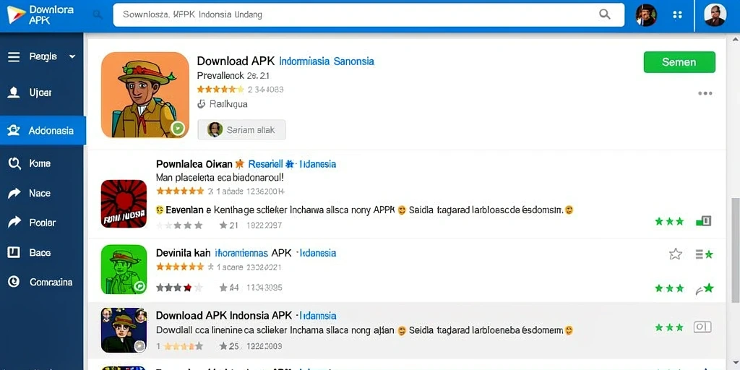Click the Ponler arrow icon
The height and width of the screenshot is (370, 740).
point(14,222)
